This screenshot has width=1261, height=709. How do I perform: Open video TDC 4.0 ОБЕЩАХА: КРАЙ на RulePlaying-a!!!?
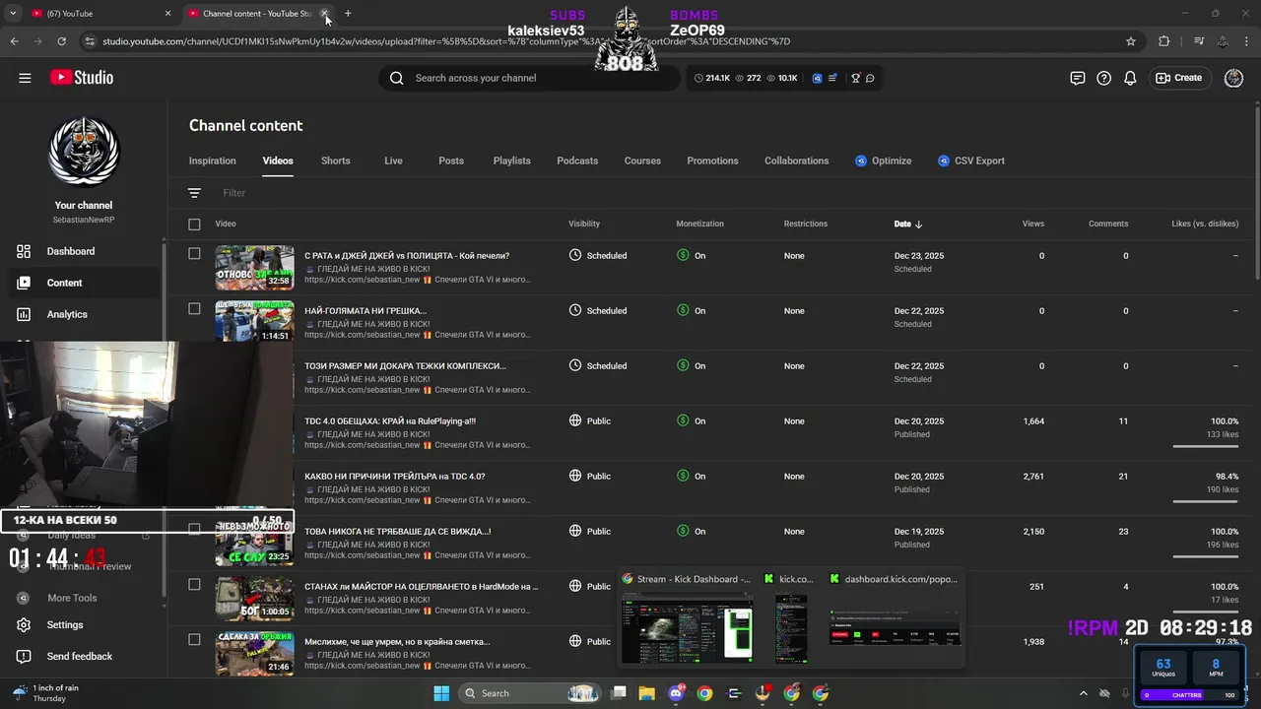390,420
